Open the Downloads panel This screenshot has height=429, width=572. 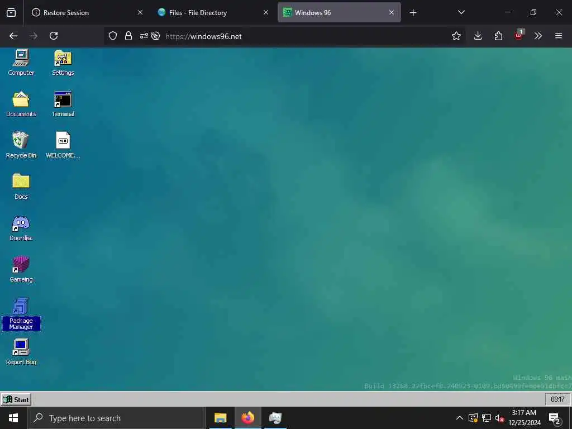click(x=478, y=36)
